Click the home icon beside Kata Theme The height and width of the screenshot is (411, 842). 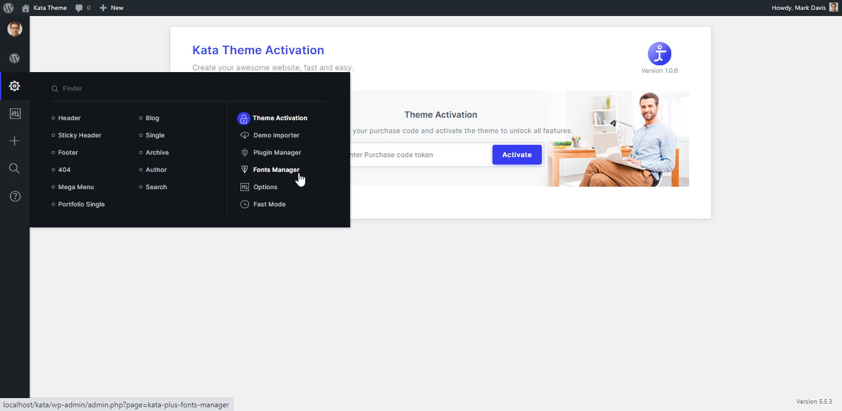(25, 8)
